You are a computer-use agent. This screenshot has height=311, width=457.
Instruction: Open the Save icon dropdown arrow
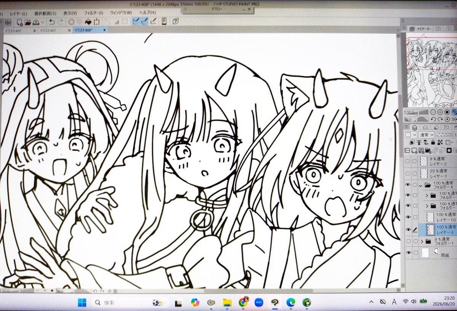[43, 22]
